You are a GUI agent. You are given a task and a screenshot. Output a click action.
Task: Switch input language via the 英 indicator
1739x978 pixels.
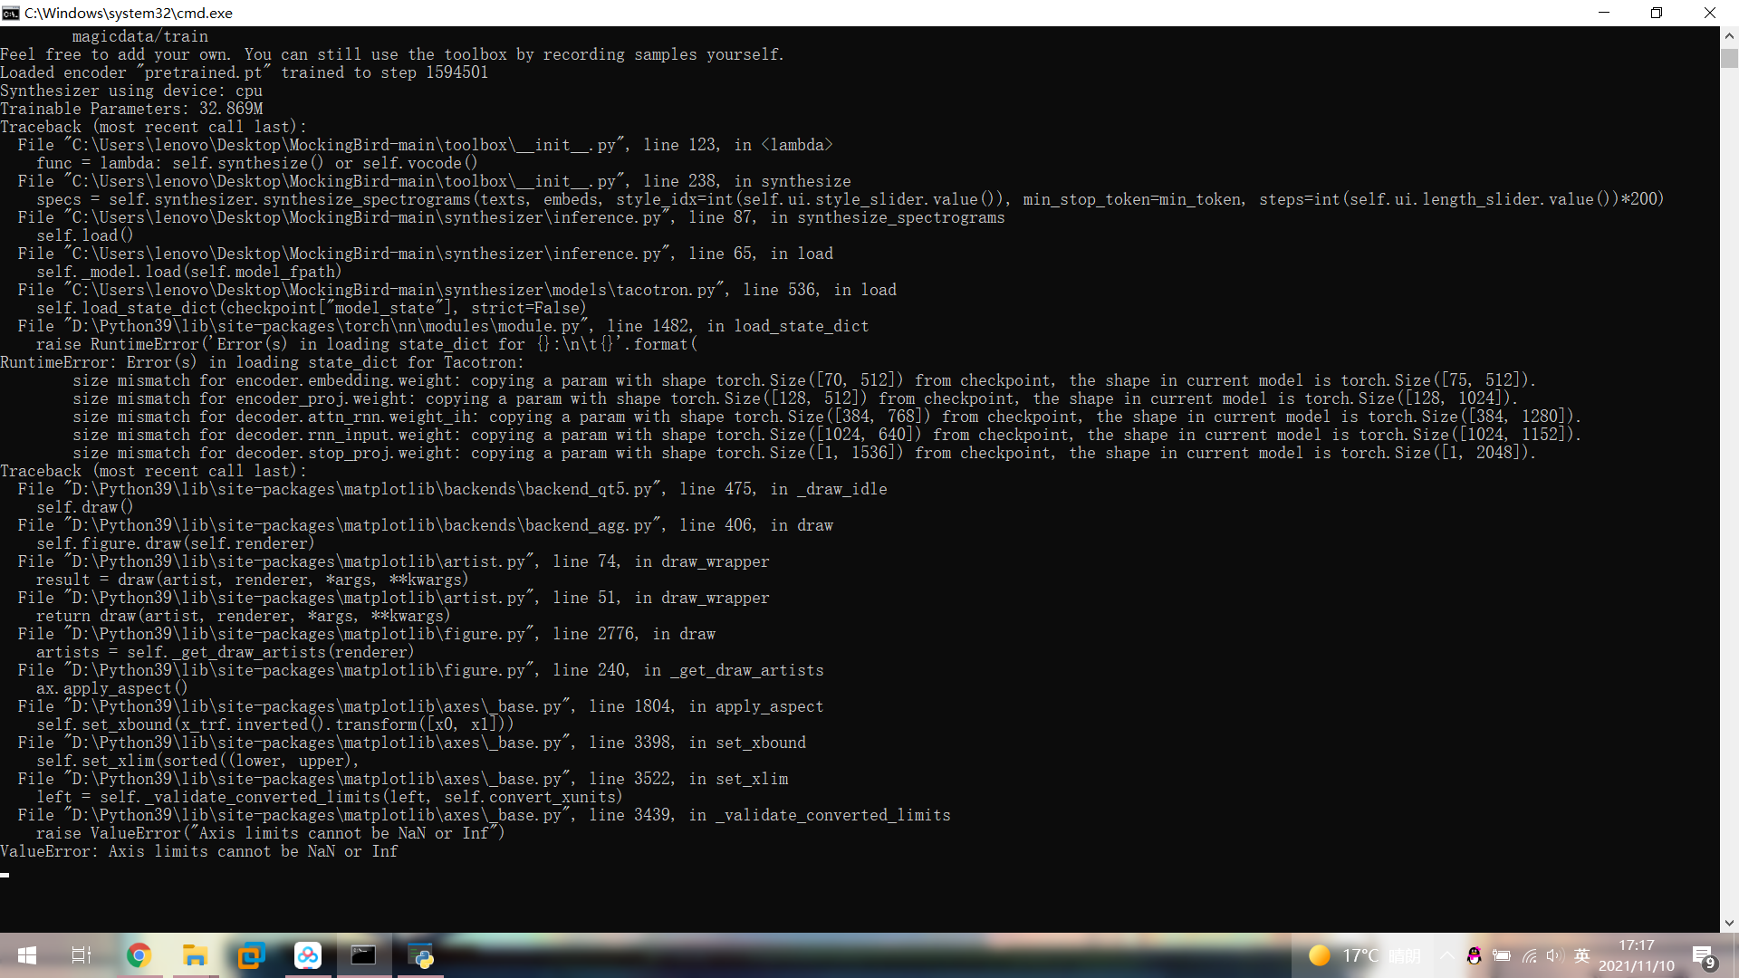click(x=1580, y=955)
